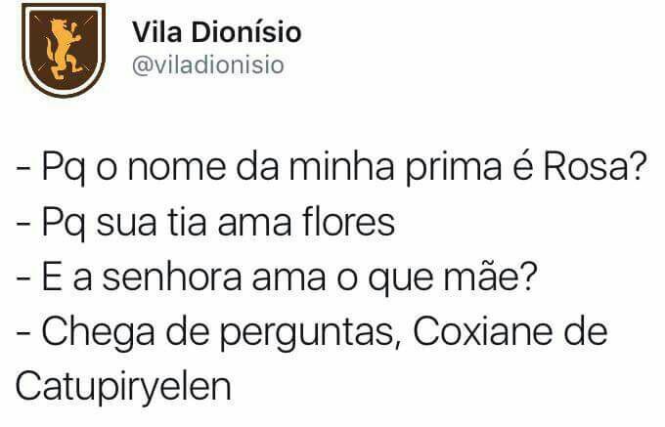This screenshot has width=665, height=427.
Task: Click the word 'nome' in first line
Action: click(177, 168)
